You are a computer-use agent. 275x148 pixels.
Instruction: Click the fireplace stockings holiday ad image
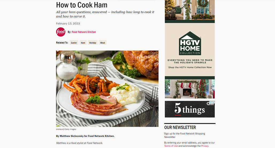pos(190,89)
